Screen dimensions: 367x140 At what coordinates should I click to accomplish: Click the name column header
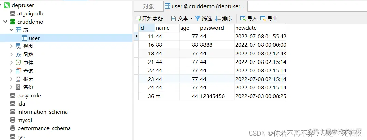pos(167,28)
